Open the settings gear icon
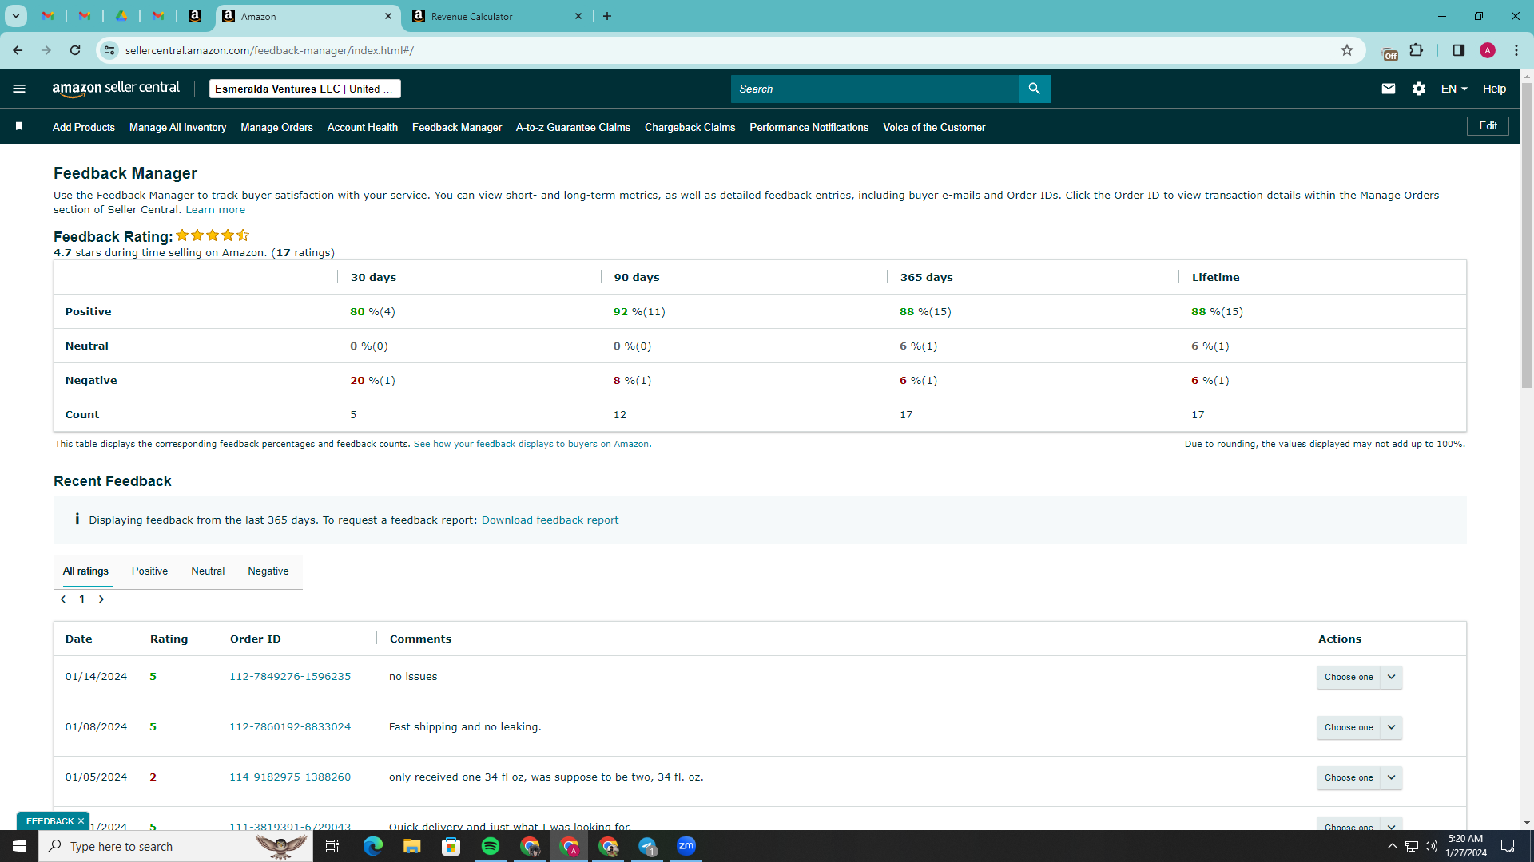Screen dimensions: 1534x862 pyautogui.click(x=1418, y=89)
